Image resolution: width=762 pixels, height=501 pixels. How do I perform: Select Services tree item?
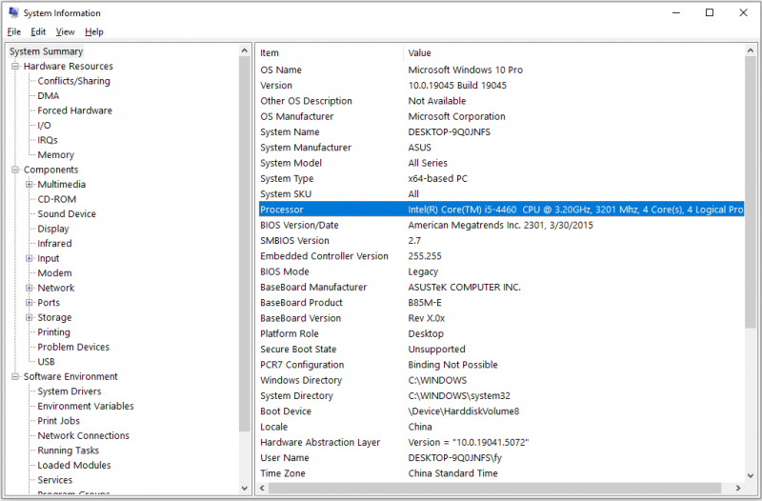pyautogui.click(x=55, y=480)
